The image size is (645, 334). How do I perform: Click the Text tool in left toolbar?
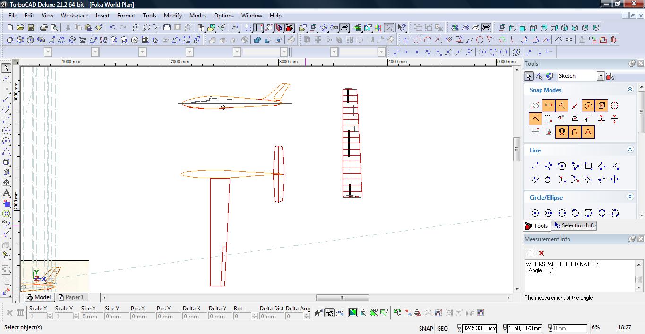[x=7, y=193]
